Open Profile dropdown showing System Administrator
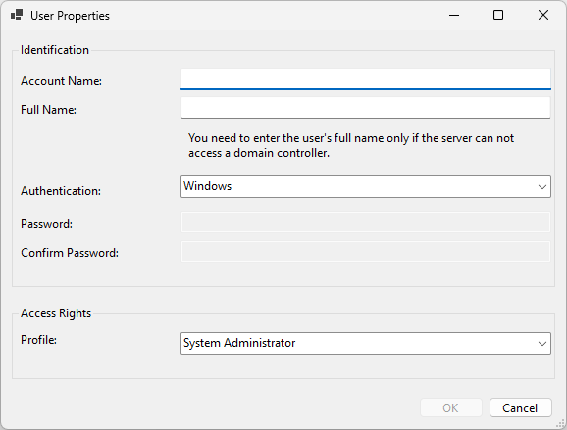Viewport: 567px width, 430px height. point(366,343)
